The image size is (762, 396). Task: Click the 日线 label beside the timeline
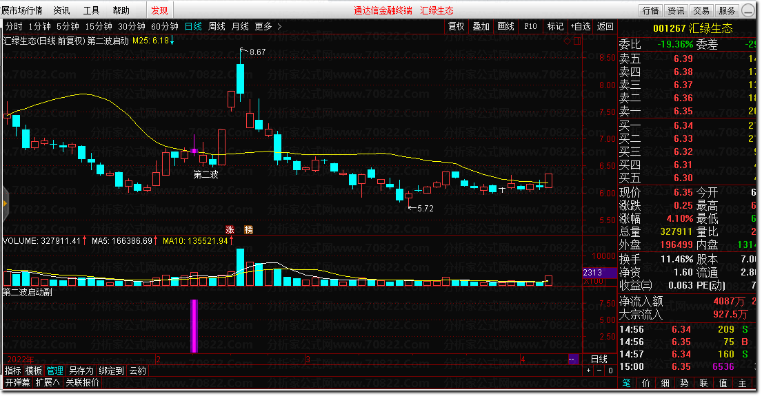[x=599, y=359]
